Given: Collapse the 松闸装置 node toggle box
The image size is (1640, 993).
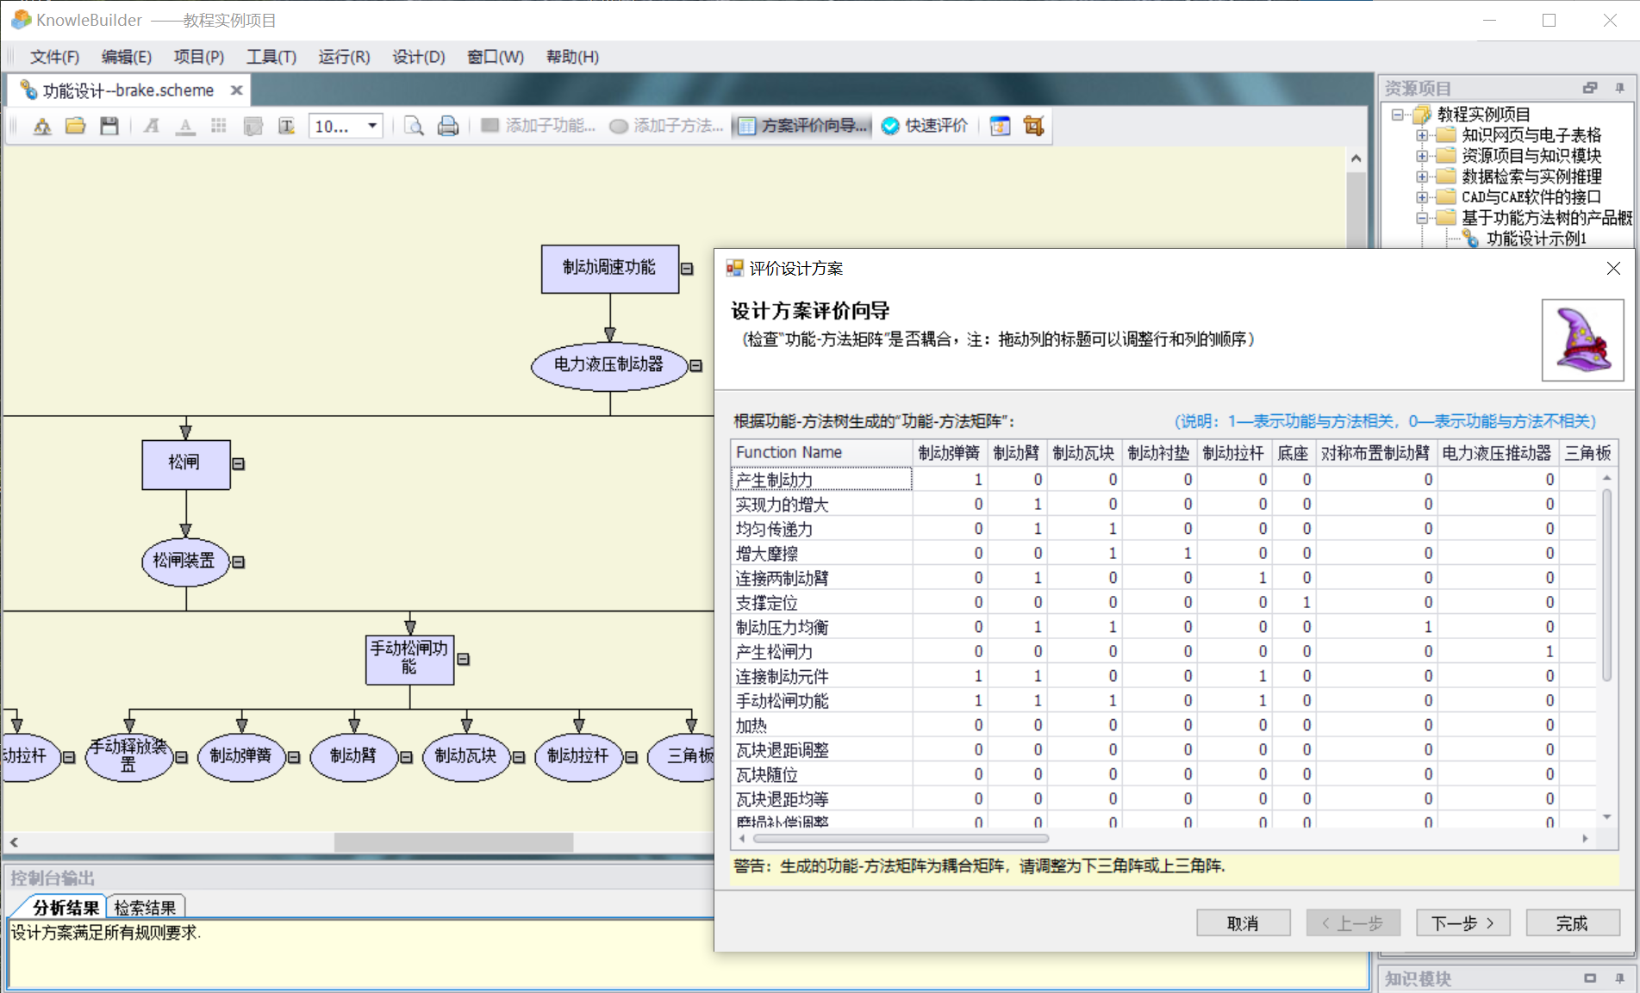Looking at the screenshot, I should 239,562.
